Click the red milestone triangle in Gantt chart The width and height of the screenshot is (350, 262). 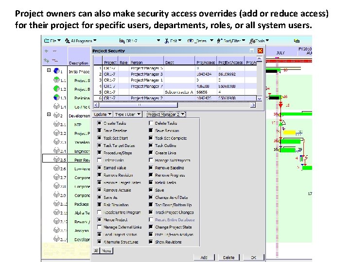click(281, 105)
